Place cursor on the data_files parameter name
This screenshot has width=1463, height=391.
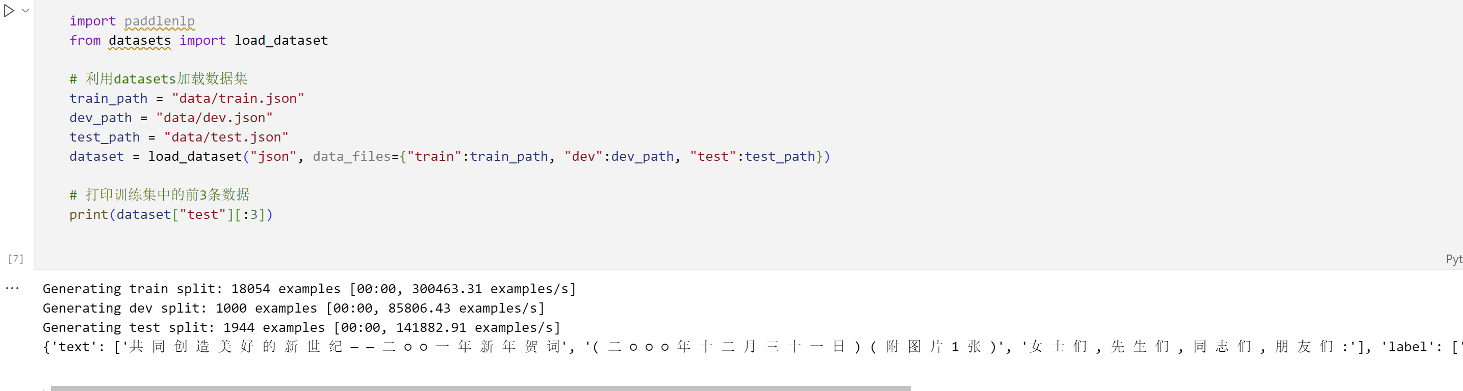coord(351,156)
